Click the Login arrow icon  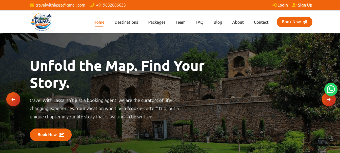coord(274,5)
